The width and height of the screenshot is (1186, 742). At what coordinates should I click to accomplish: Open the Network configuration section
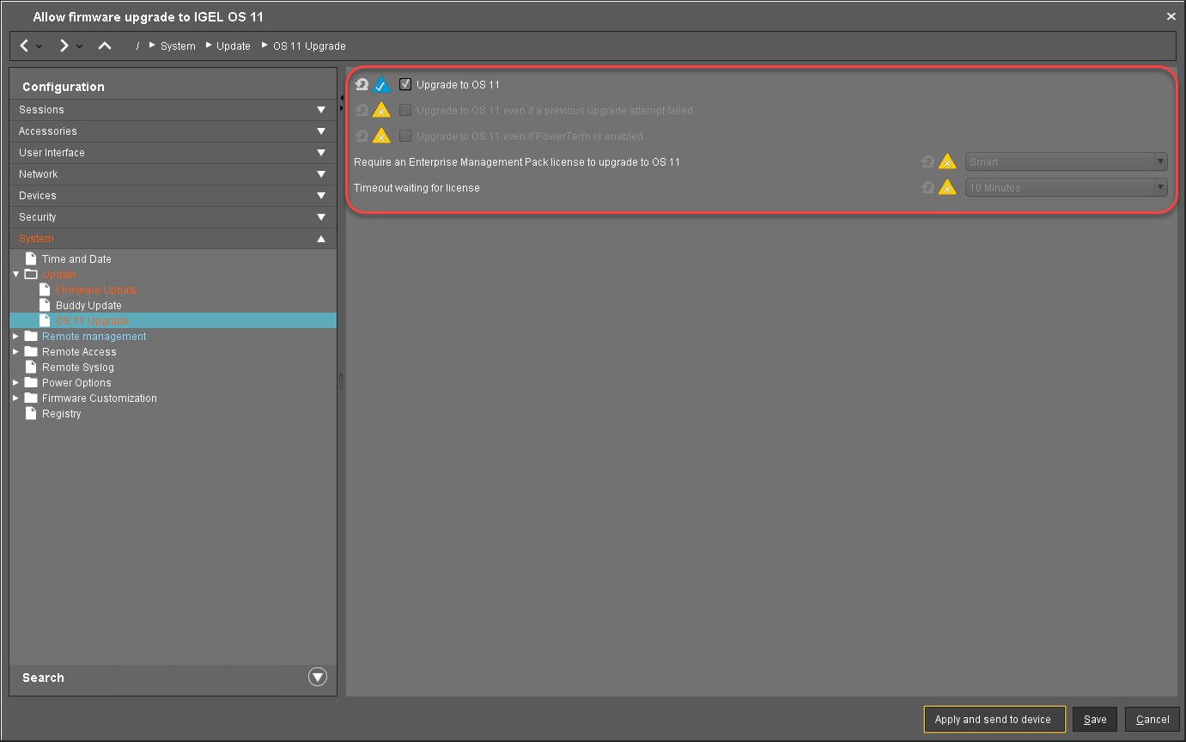(x=173, y=174)
